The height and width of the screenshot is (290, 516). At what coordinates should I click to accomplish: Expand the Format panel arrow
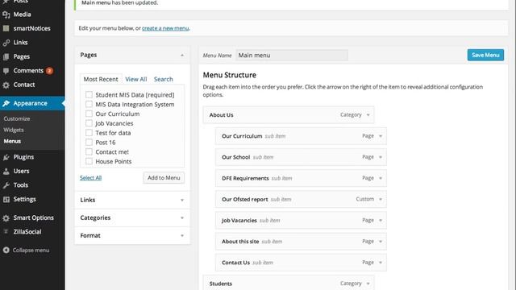click(x=182, y=236)
